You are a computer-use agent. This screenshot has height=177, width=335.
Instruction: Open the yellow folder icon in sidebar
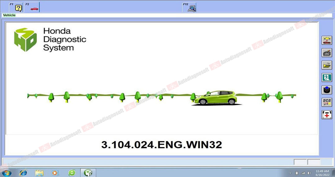(327, 65)
